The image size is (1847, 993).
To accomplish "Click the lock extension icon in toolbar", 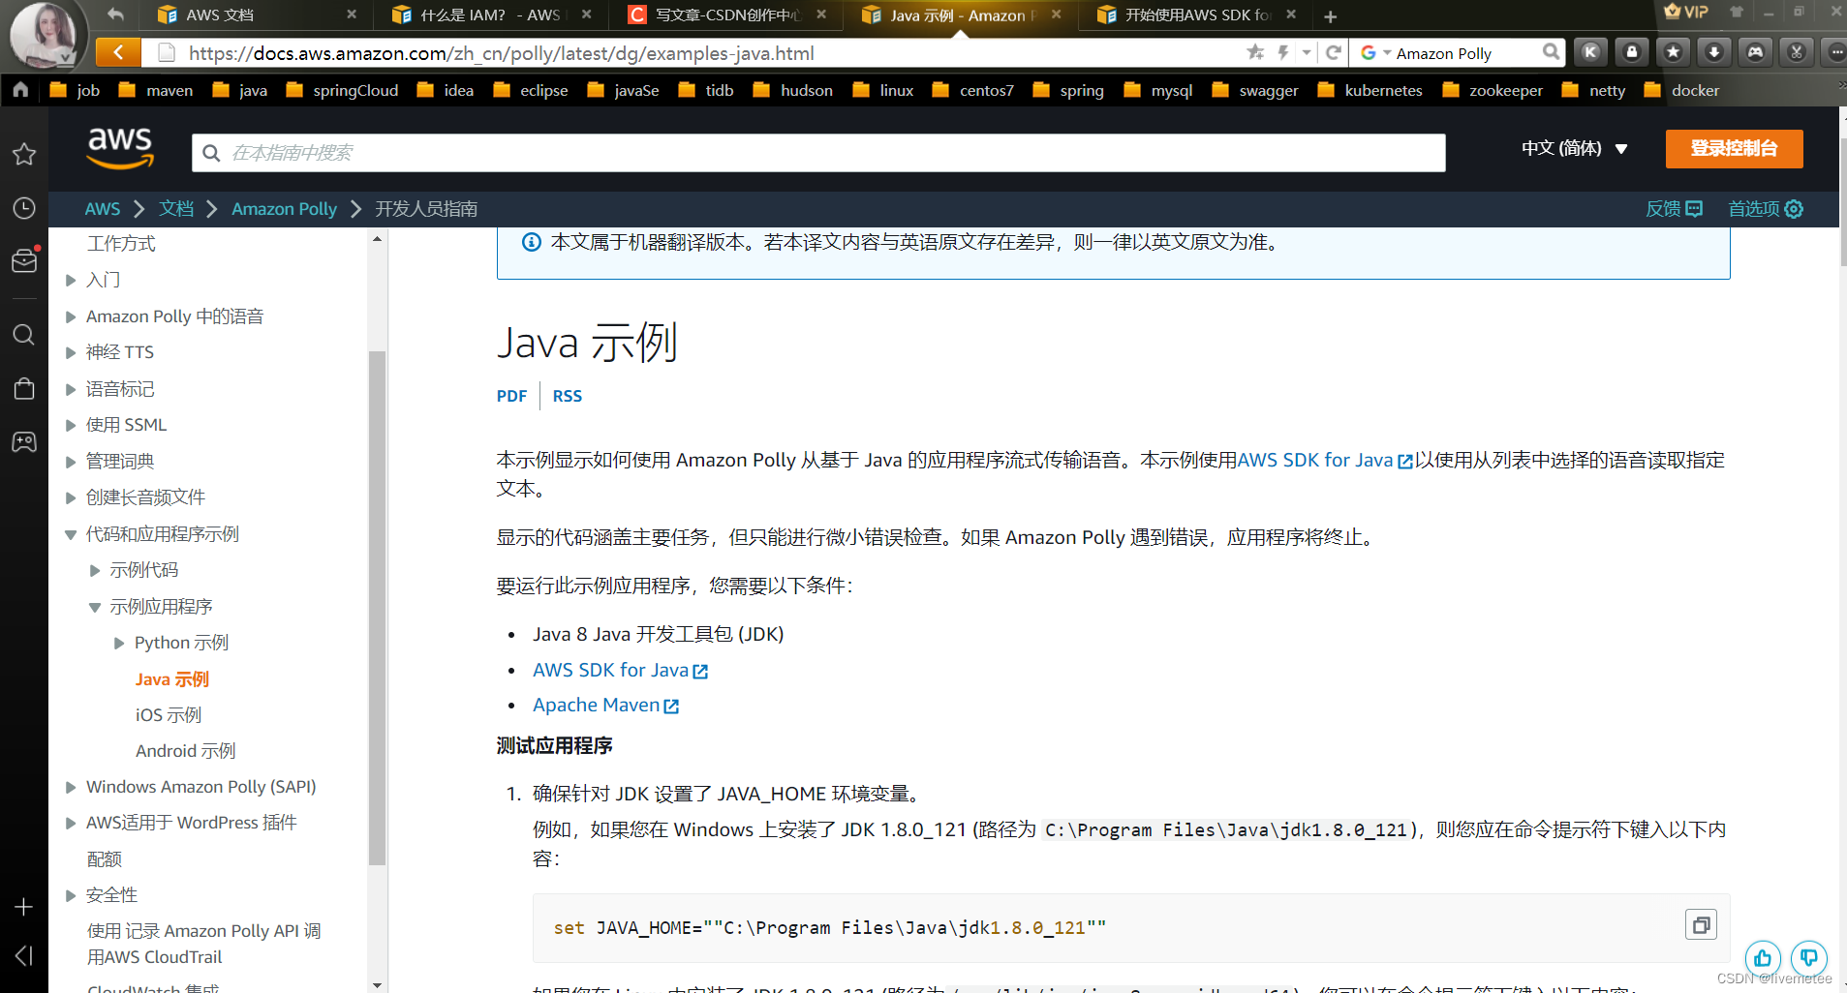I will pyautogui.click(x=1632, y=52).
